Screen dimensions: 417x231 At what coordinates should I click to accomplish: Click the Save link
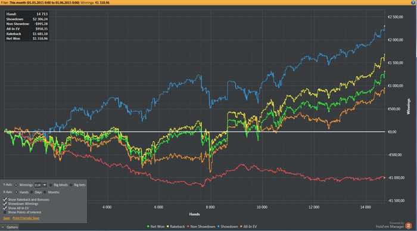[7, 218]
